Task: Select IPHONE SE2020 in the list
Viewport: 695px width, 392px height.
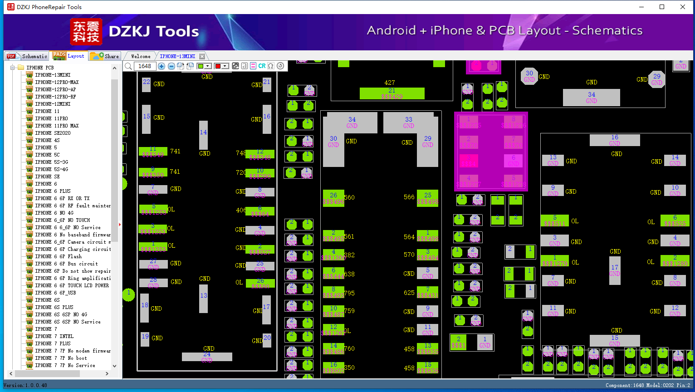Action: point(53,133)
